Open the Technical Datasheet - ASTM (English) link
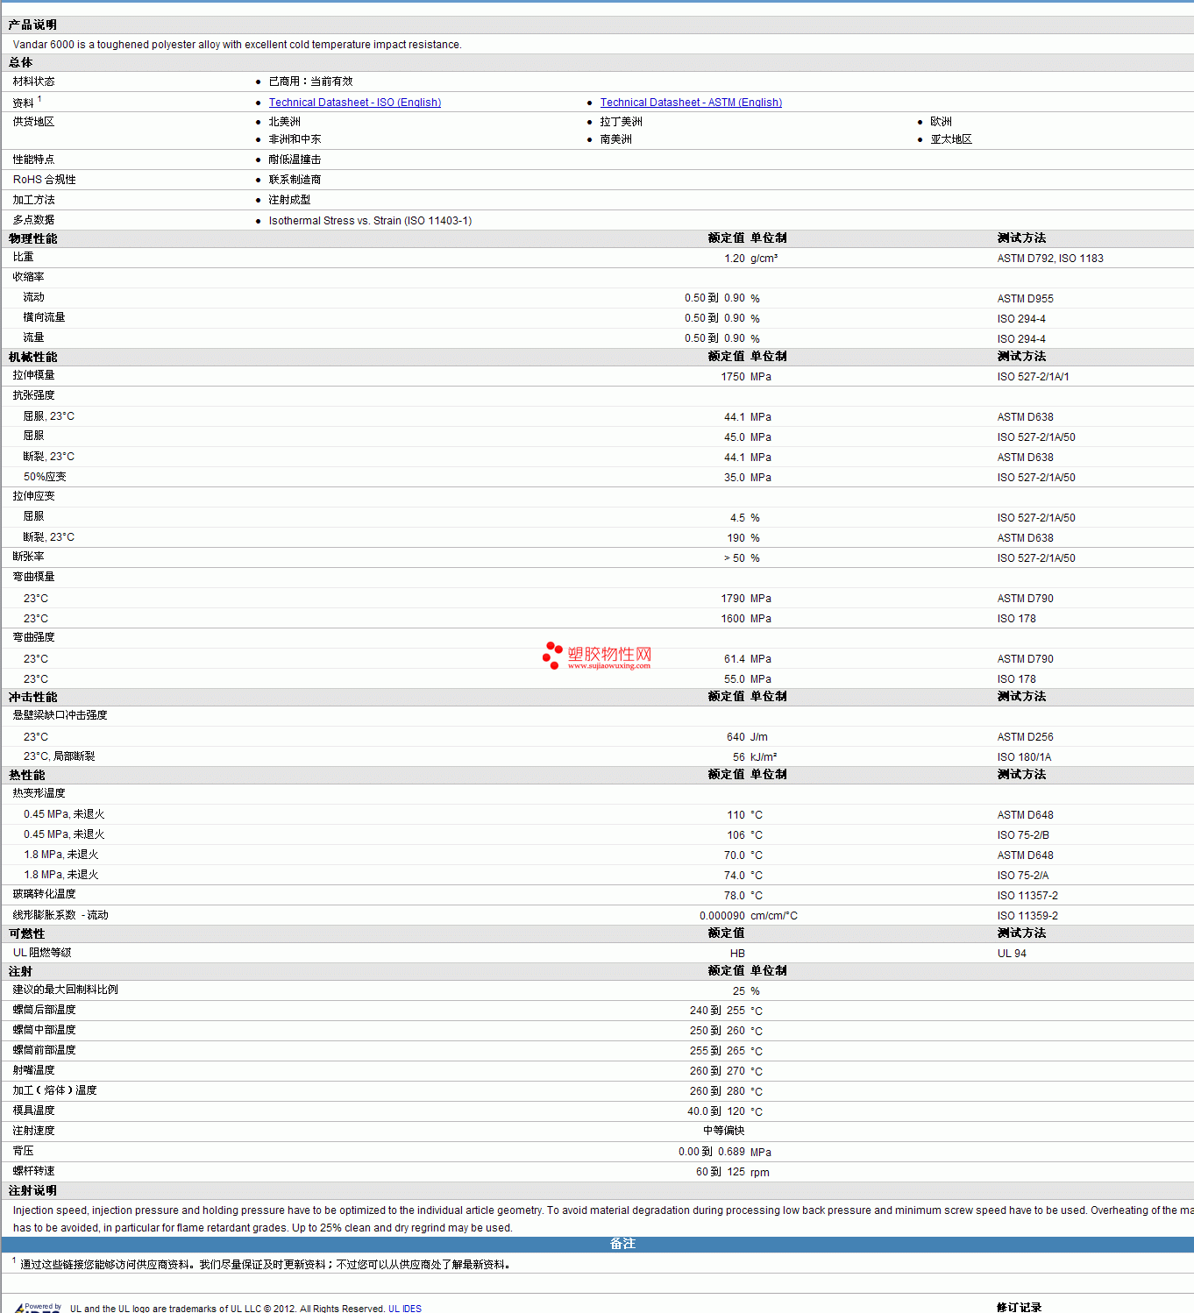This screenshot has height=1313, width=1194. point(691,103)
